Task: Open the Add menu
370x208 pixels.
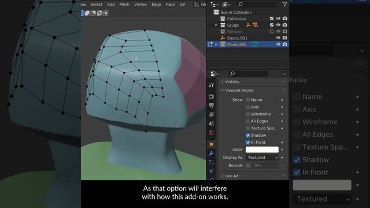Action: (110, 5)
